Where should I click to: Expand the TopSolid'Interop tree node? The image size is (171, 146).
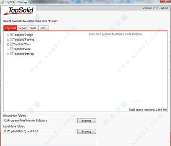(8, 54)
